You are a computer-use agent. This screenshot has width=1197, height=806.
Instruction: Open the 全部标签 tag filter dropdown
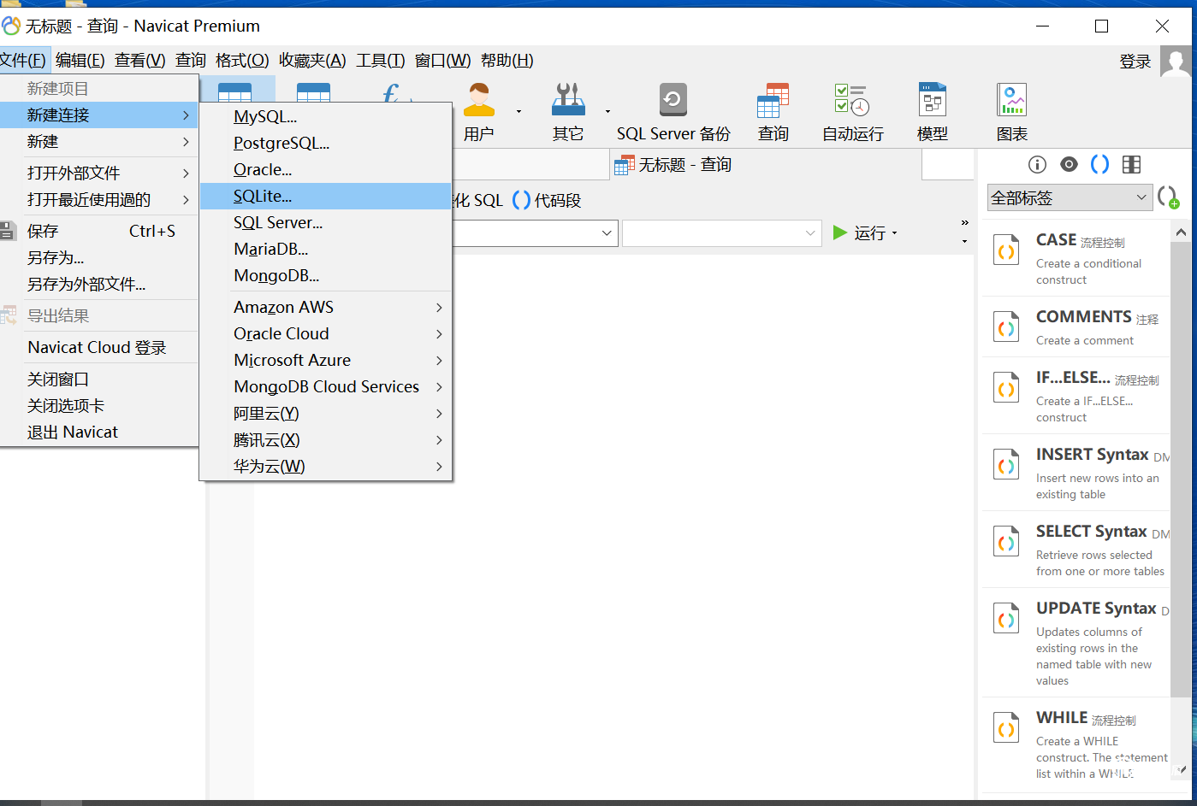(1069, 198)
